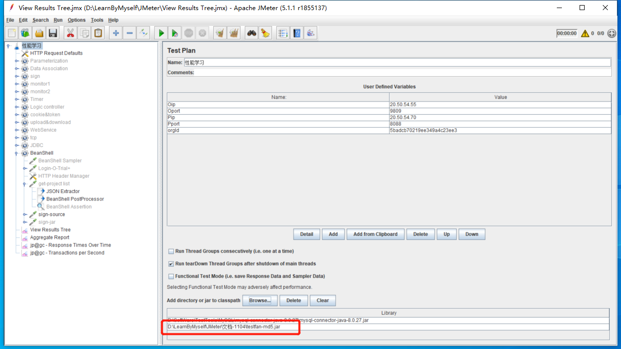Open the Edit menu
The height and width of the screenshot is (349, 621).
point(23,20)
